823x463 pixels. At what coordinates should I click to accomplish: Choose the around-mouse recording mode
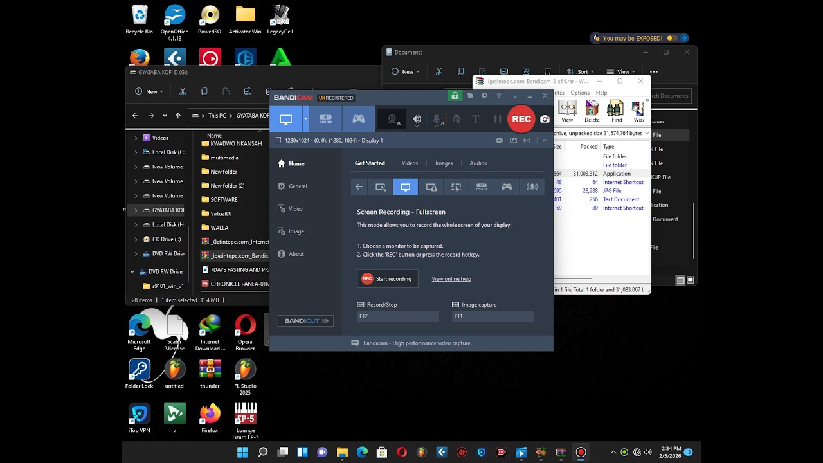click(x=456, y=187)
